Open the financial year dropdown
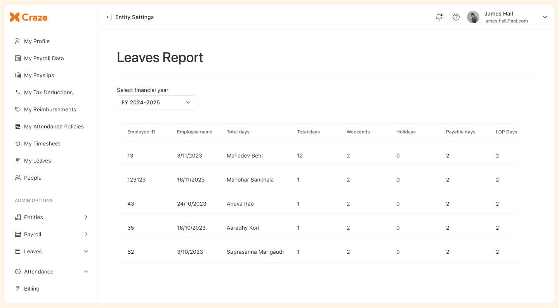Image resolution: width=559 pixels, height=308 pixels. [156, 102]
